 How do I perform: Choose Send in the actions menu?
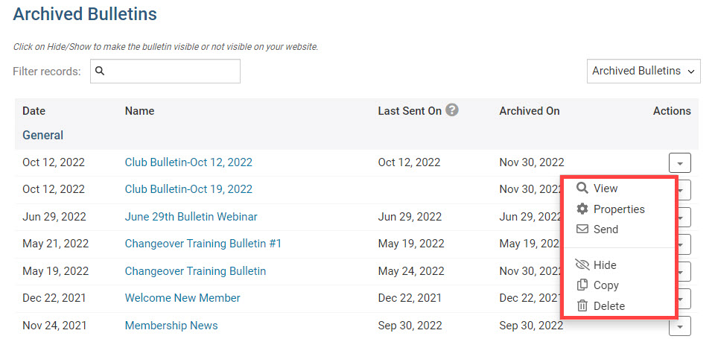[606, 229]
